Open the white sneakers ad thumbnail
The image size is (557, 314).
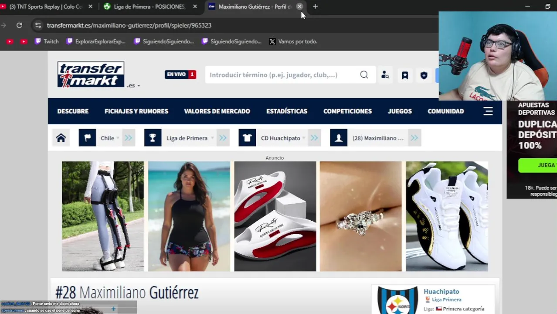point(447,216)
